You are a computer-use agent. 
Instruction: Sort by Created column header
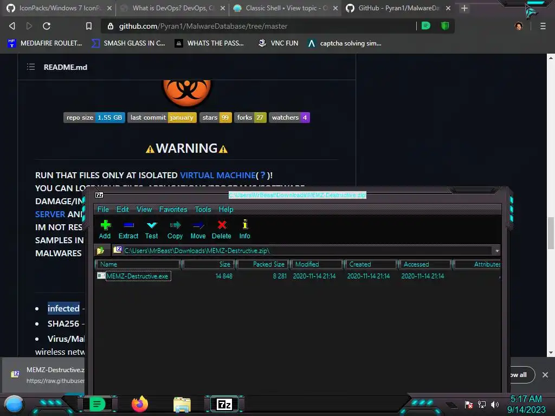click(371, 264)
